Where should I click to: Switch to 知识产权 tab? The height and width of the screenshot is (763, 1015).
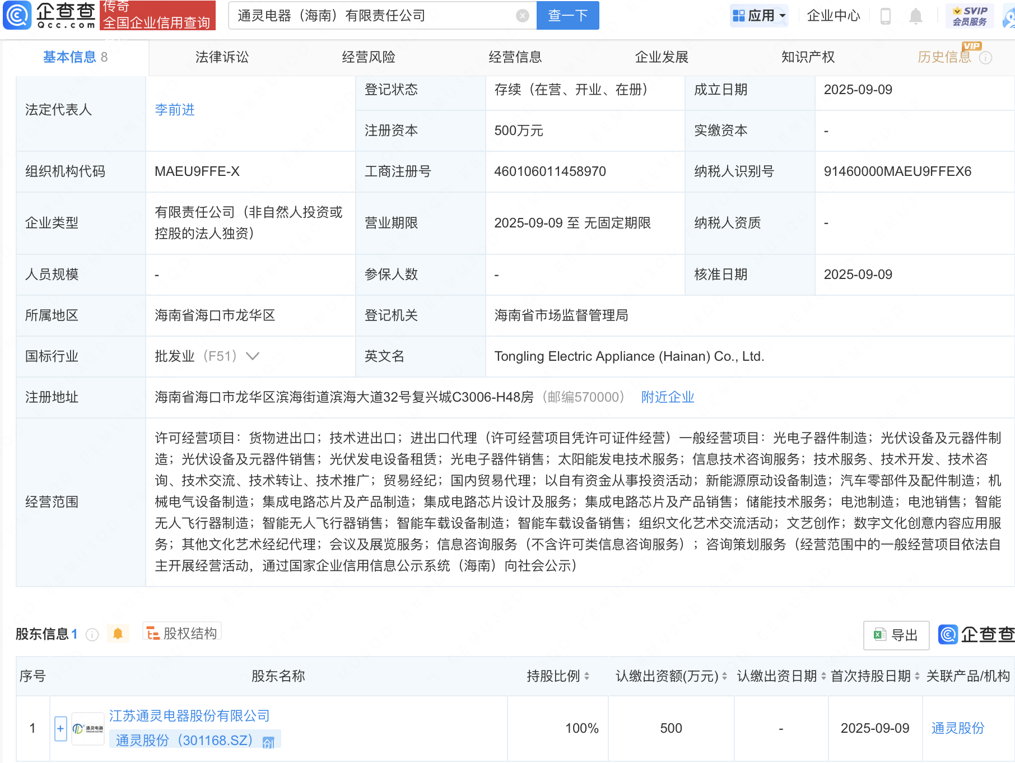(808, 57)
